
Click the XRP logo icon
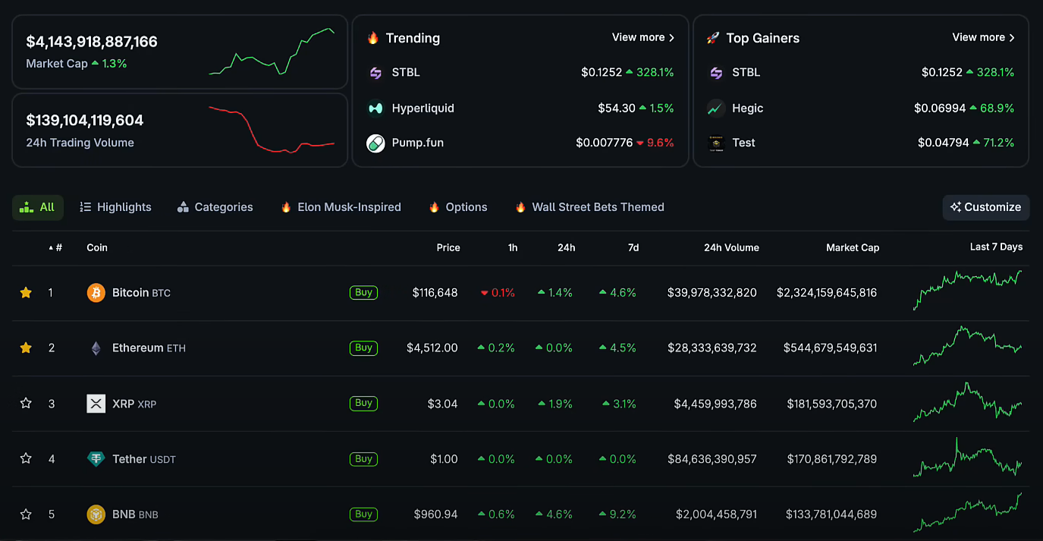pyautogui.click(x=96, y=404)
